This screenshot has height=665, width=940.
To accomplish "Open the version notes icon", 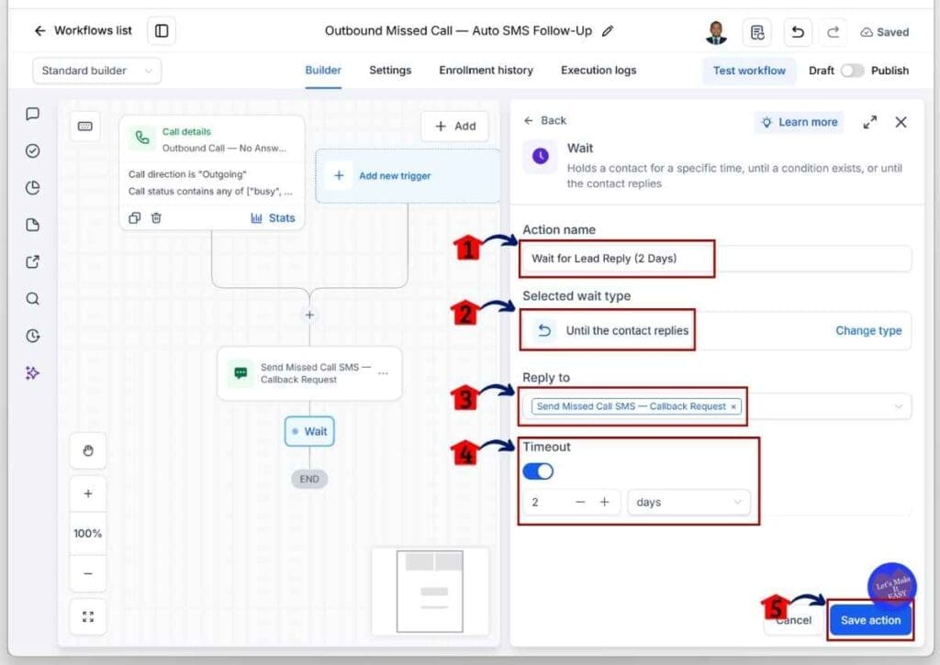I will pos(757,32).
